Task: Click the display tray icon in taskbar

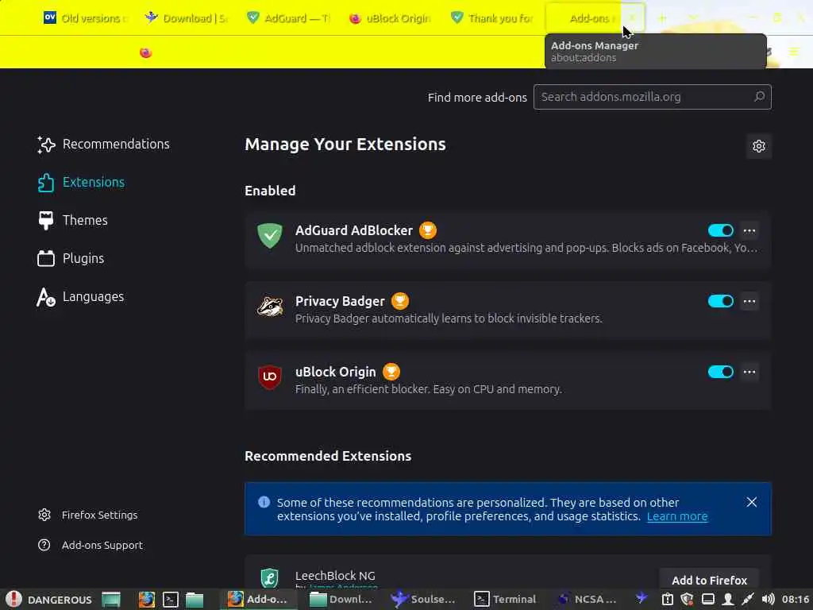Action: [707, 599]
